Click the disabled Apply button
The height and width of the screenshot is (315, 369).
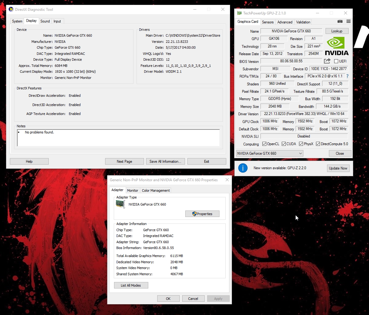[218, 299]
